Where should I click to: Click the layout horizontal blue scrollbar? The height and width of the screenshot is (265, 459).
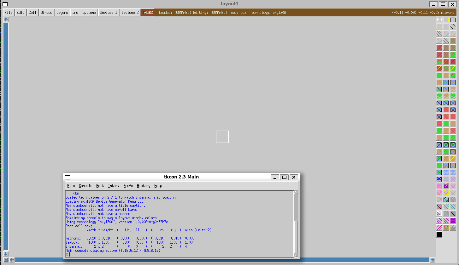coord(222,260)
